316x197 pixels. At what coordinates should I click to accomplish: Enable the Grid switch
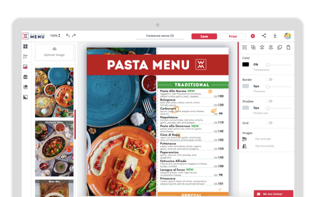coord(269,123)
